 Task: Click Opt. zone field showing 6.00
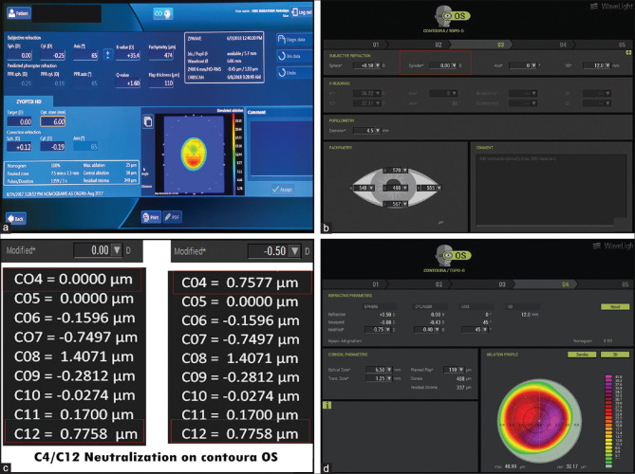click(x=53, y=121)
